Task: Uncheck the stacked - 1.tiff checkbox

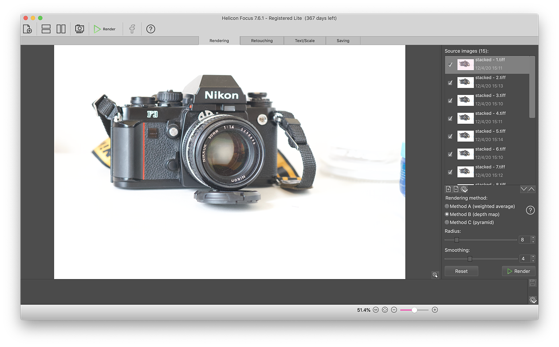Action: [450, 65]
